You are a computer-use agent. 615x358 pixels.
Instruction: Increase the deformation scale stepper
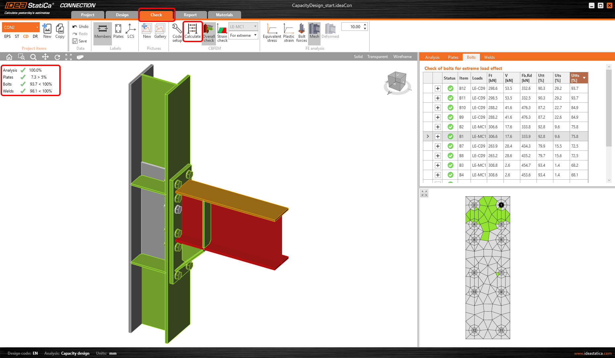365,25
